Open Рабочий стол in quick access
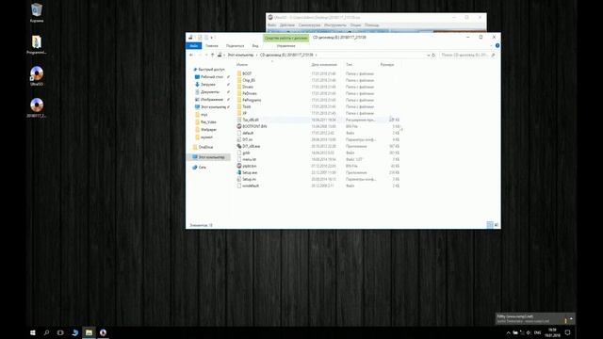This screenshot has width=603, height=339. pyautogui.click(x=211, y=77)
